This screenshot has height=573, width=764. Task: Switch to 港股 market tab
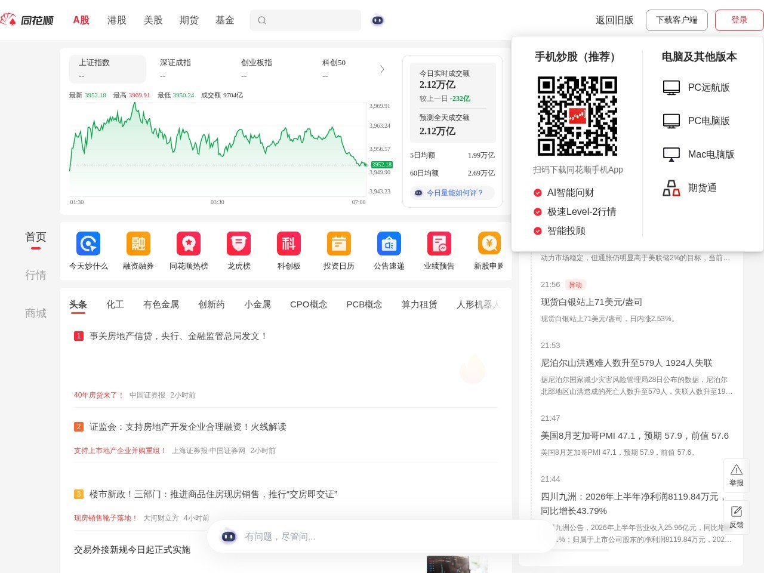tap(117, 20)
